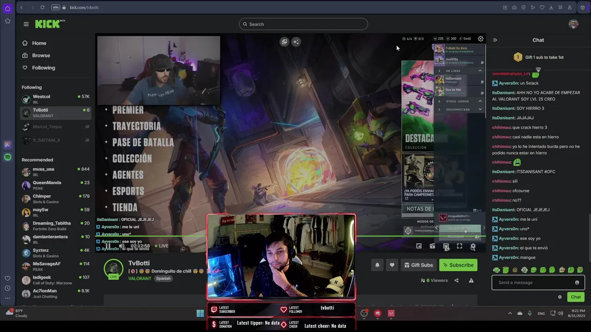The width and height of the screenshot is (591, 332).
Task: Open emoji picker in message box
Action: coord(577,282)
